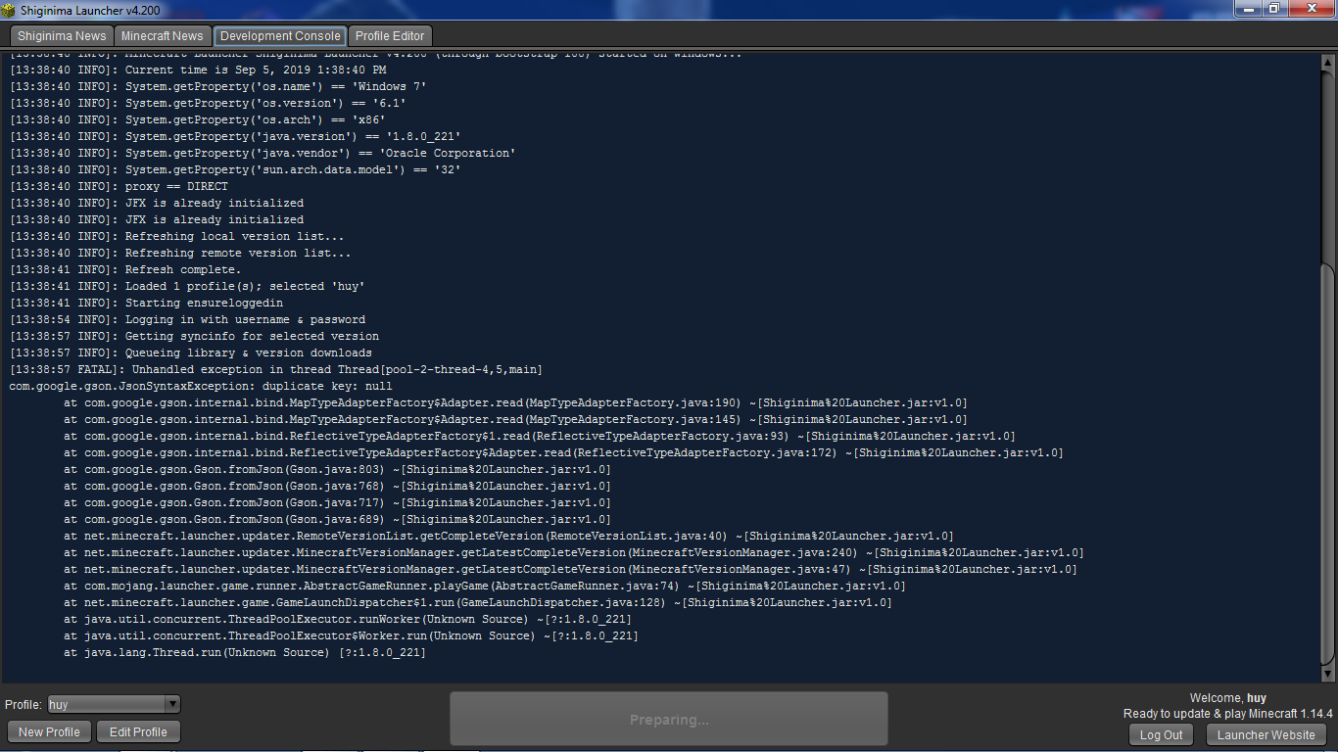Click 'Queueing library & version downloads' line
Viewport: 1338px width, 752px height.
tap(191, 352)
